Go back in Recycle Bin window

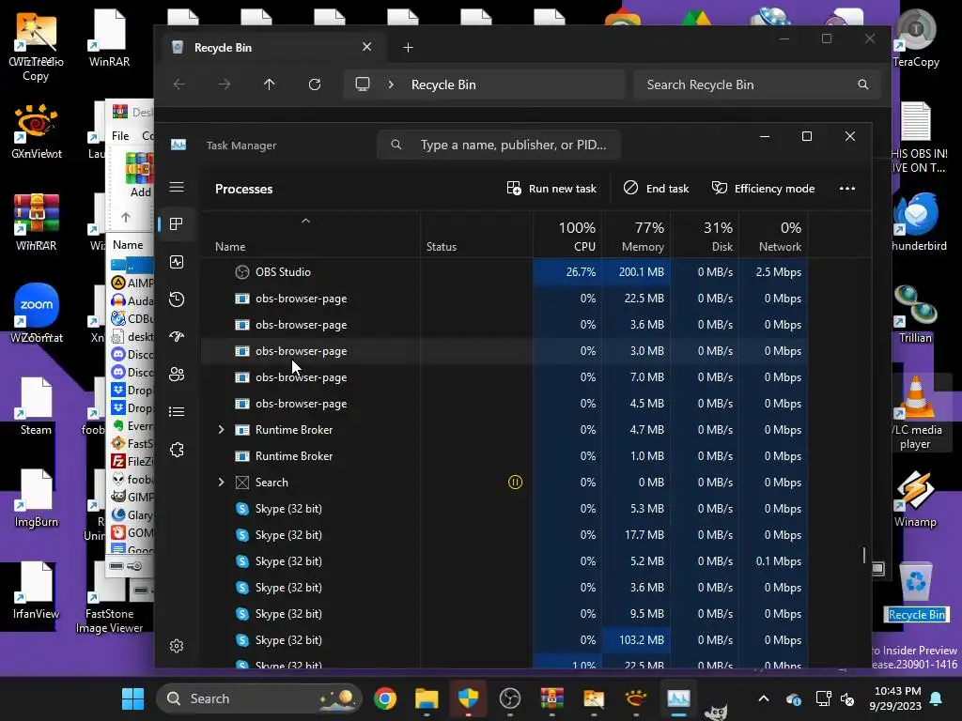(x=179, y=84)
